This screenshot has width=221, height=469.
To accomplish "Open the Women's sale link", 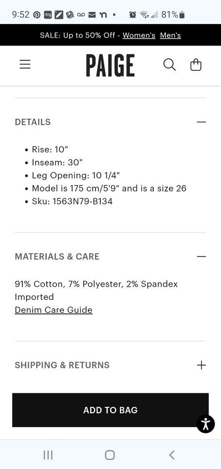I will click(139, 35).
